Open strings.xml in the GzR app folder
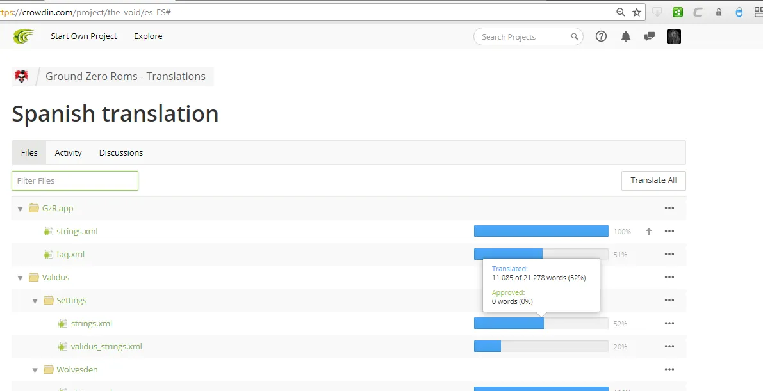 click(77, 232)
